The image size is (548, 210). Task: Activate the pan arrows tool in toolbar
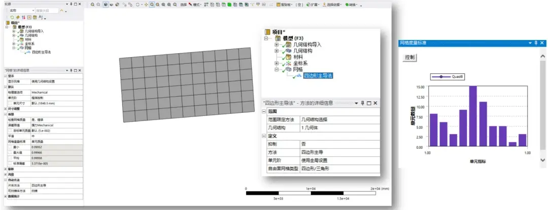point(146,5)
